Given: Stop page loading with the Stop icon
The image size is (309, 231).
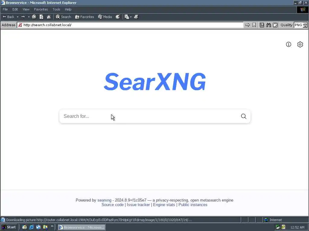Looking at the screenshot, I should (34, 17).
